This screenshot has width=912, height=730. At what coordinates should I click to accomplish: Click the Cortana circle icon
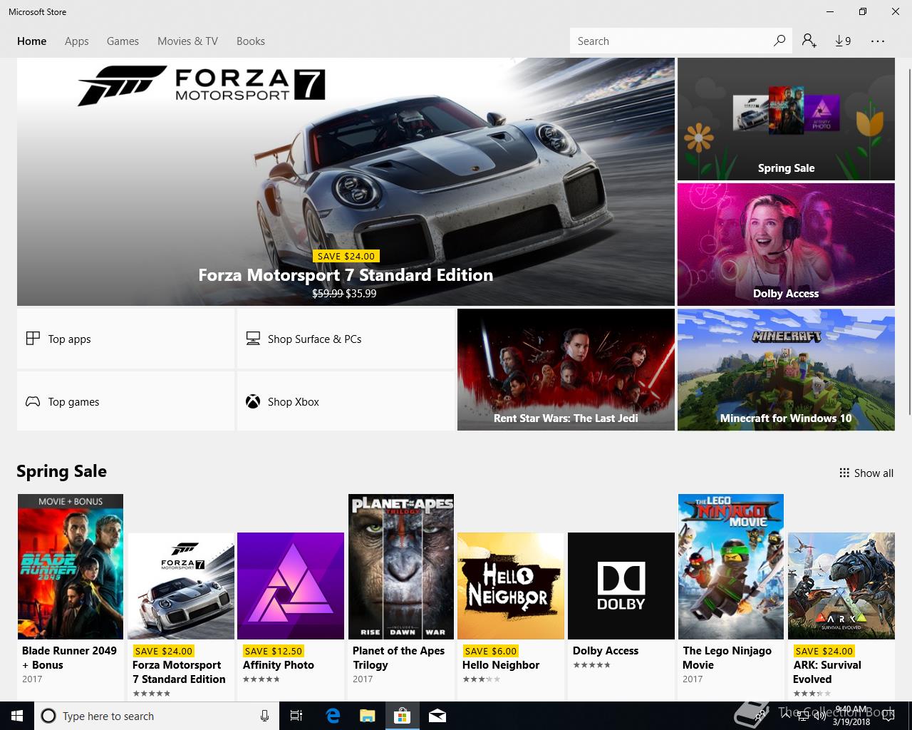pos(48,716)
